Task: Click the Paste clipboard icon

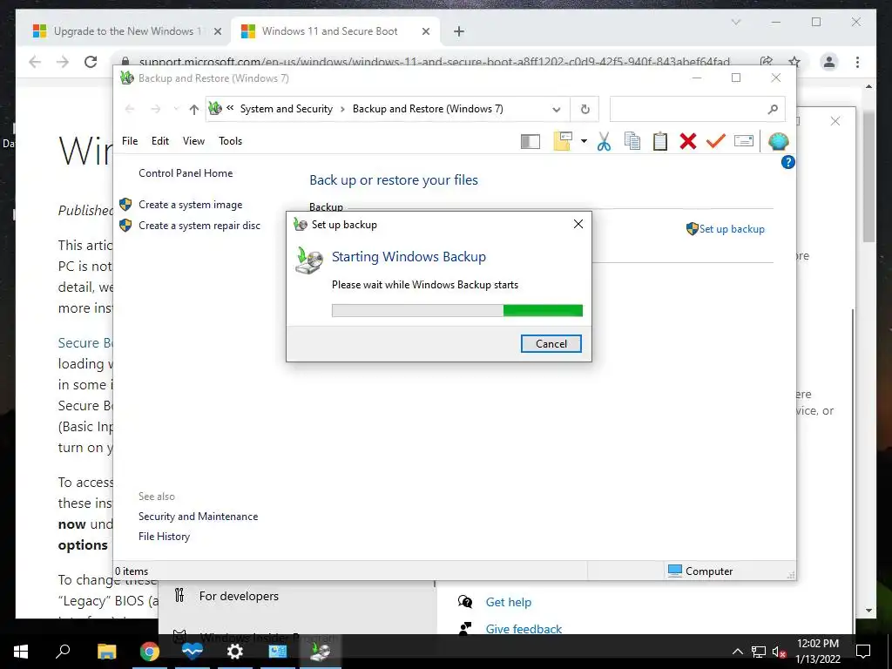Action: 660,141
